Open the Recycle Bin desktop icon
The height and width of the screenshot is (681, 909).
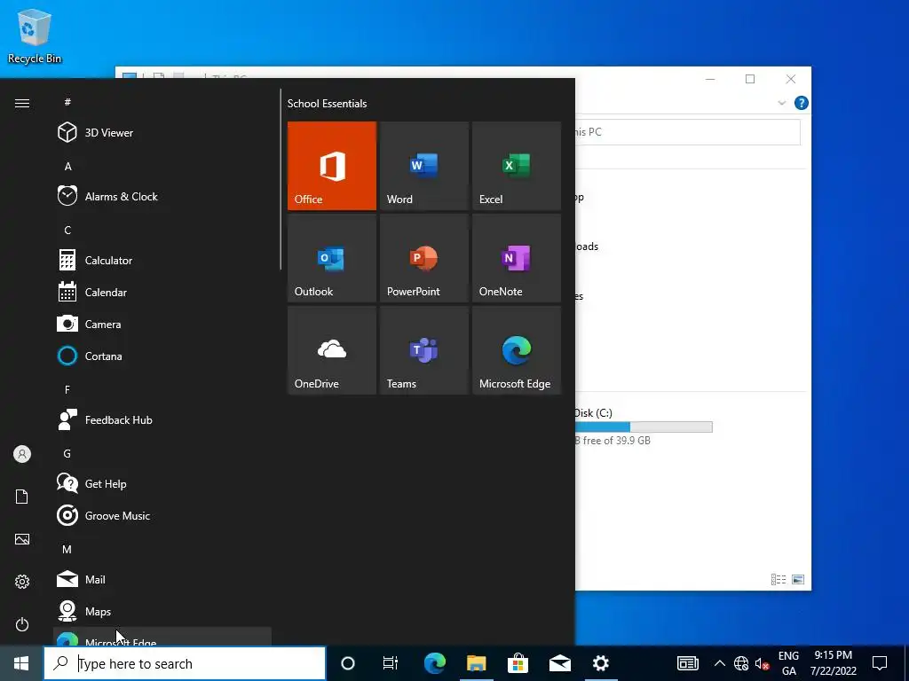[35, 35]
